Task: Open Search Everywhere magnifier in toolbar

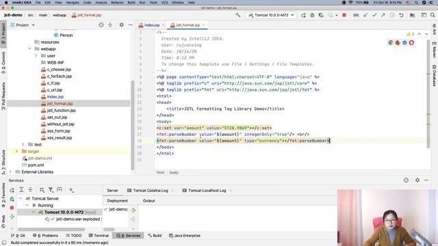Action: click(433, 15)
